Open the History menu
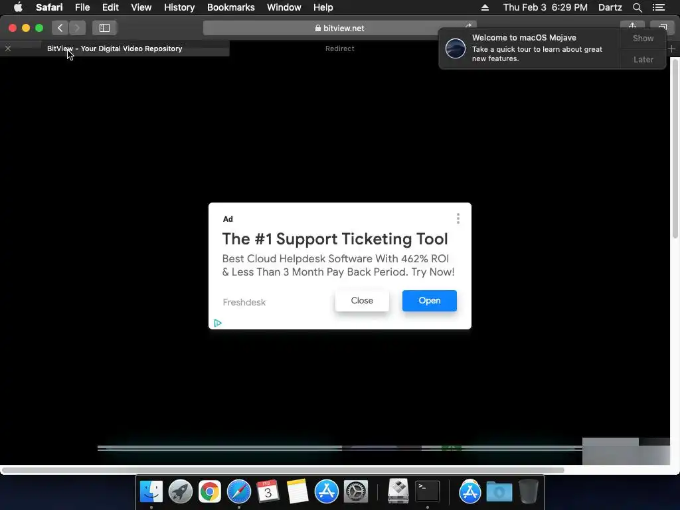 (x=179, y=7)
